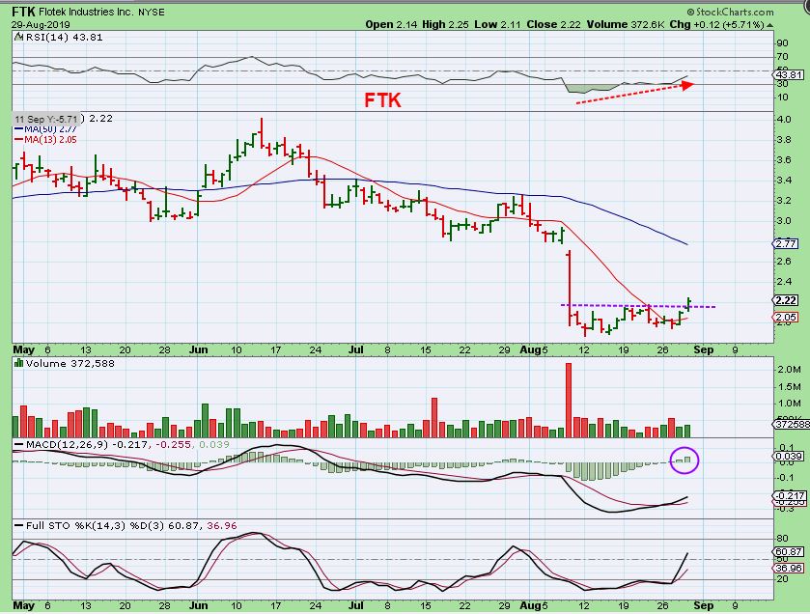Click the 2.77 price tag on the axis
This screenshot has height=614, width=810.
(x=786, y=243)
